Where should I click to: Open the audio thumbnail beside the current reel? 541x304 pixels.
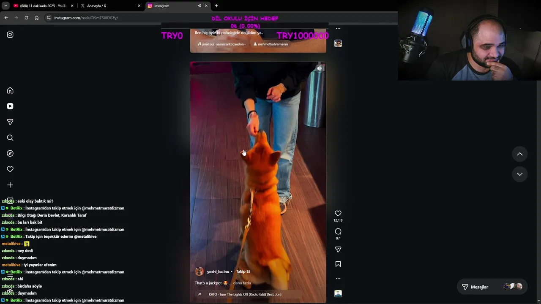338,293
